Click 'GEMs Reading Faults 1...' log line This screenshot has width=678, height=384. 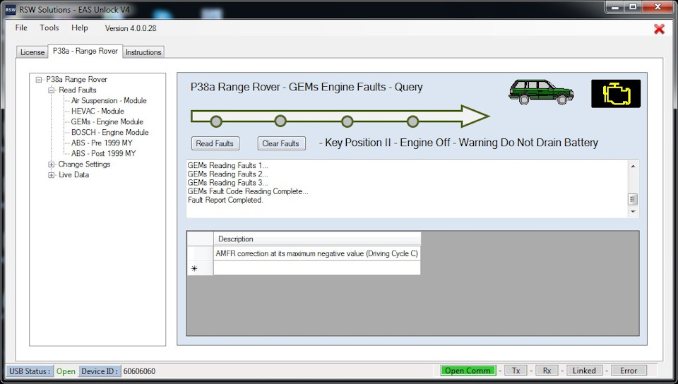228,165
